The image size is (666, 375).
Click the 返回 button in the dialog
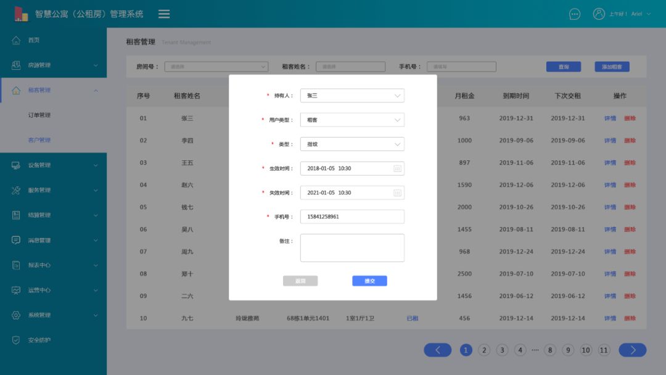300,281
